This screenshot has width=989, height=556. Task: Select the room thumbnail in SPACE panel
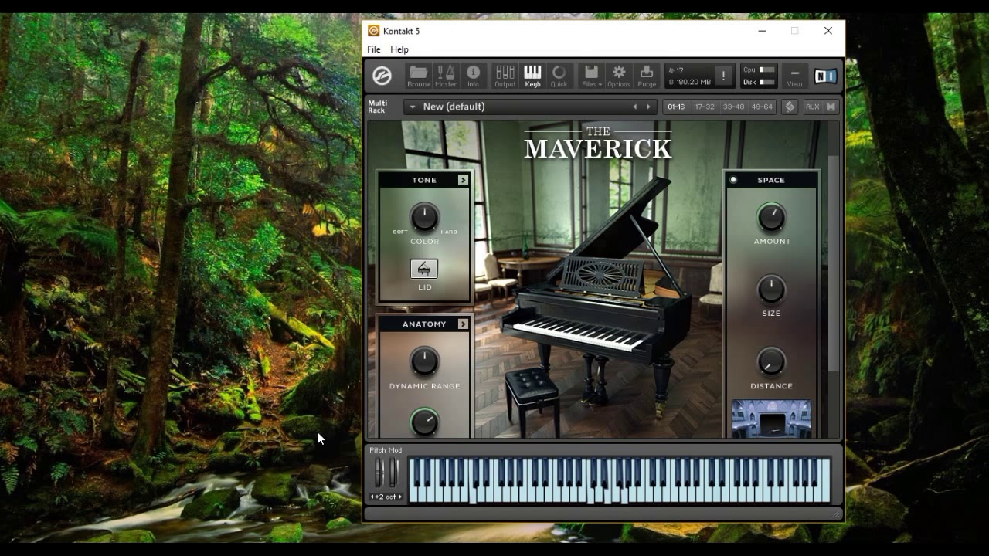coord(771,419)
